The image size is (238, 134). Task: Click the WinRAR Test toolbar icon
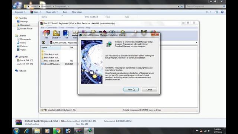66,34
